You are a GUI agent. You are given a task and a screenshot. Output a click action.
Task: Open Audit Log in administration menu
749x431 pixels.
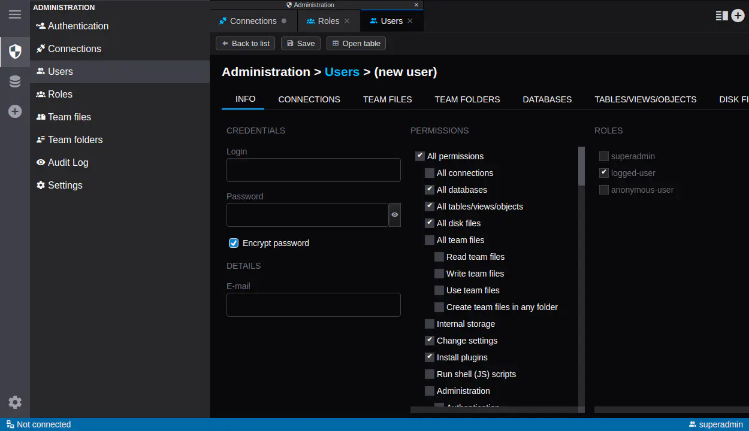[68, 162]
